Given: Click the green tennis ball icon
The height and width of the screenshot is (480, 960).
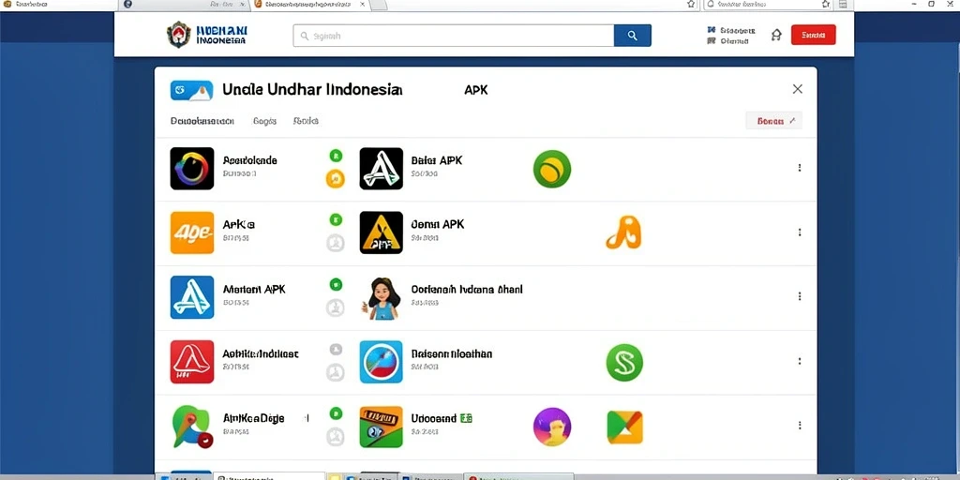Looking at the screenshot, I should pyautogui.click(x=551, y=169).
